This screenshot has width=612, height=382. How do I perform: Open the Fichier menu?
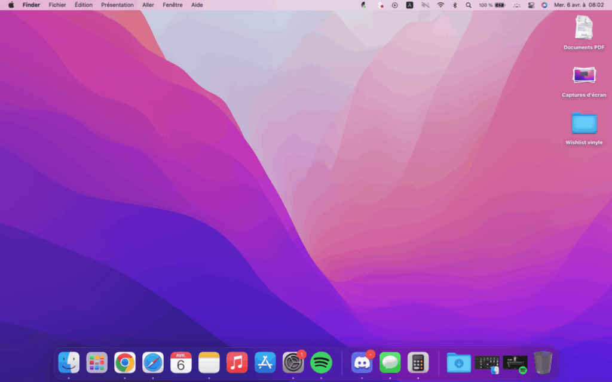57,5
